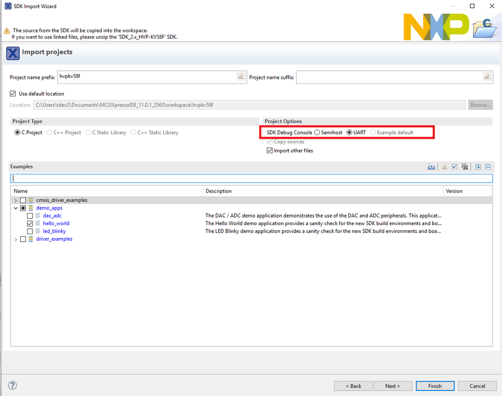Select the hello_world example name

point(56,223)
